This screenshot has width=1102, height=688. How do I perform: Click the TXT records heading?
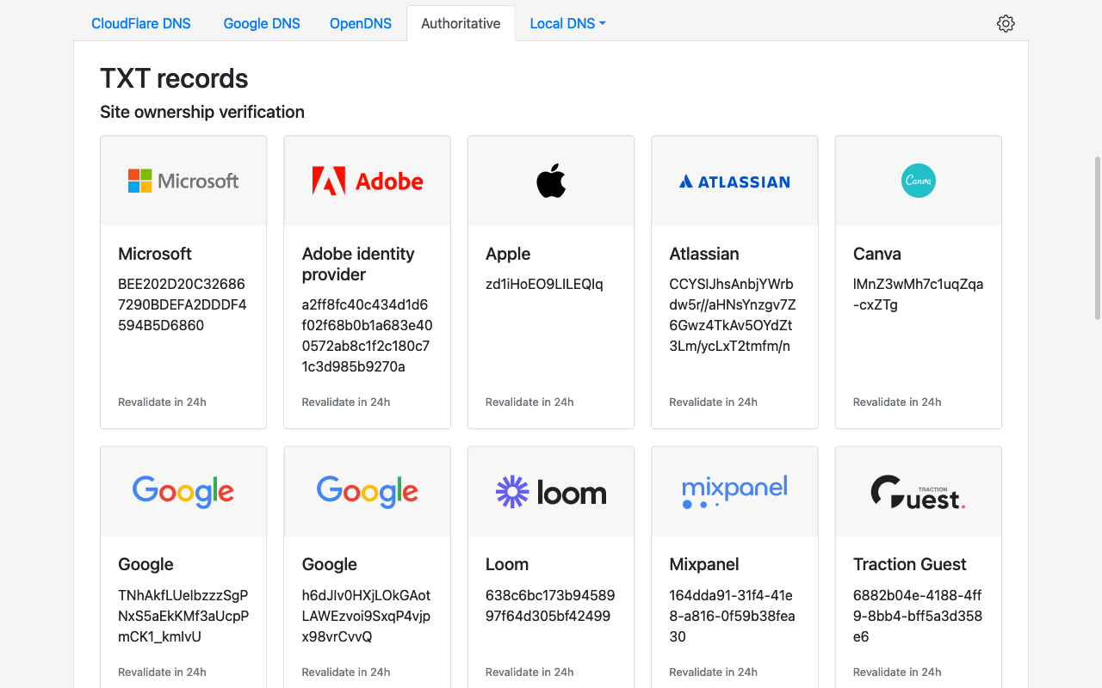click(174, 78)
